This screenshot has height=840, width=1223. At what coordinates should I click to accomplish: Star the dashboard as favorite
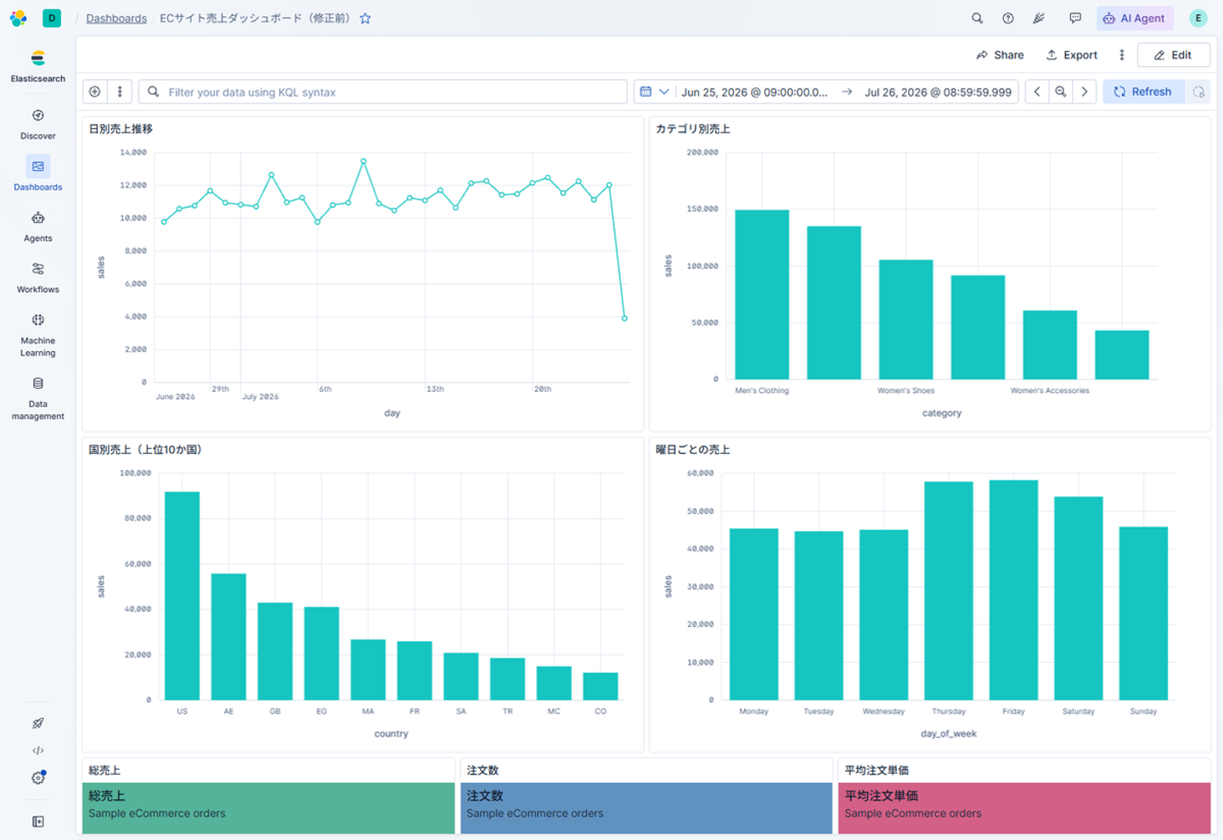[365, 18]
